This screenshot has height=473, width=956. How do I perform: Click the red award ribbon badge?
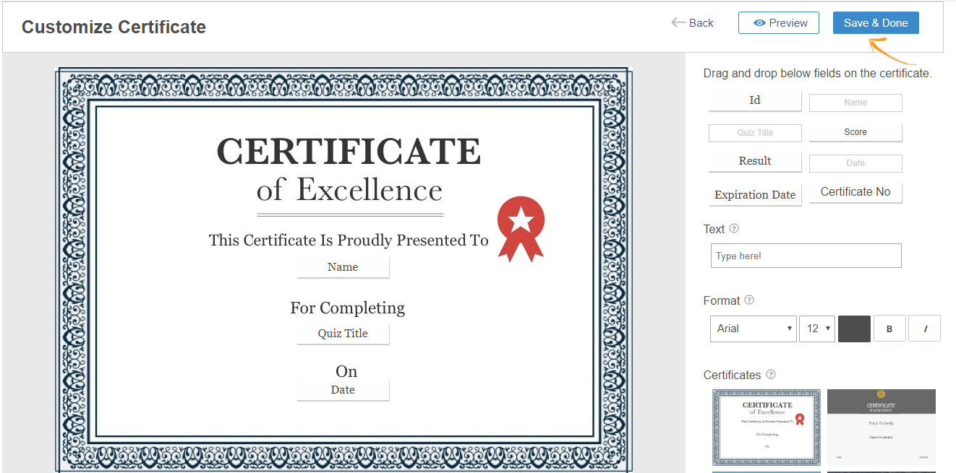pyautogui.click(x=520, y=227)
